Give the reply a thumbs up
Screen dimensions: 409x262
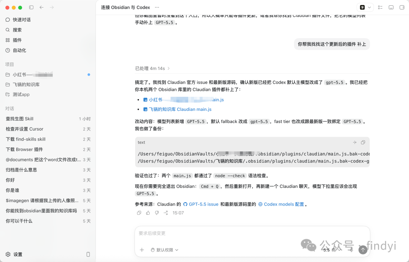point(148,213)
